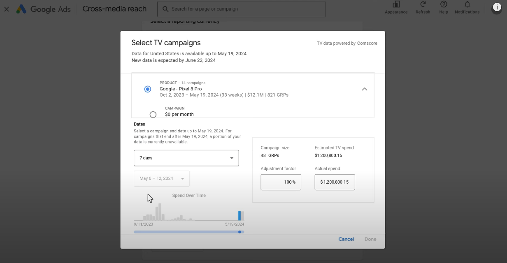Click the Cancel button

click(346, 239)
